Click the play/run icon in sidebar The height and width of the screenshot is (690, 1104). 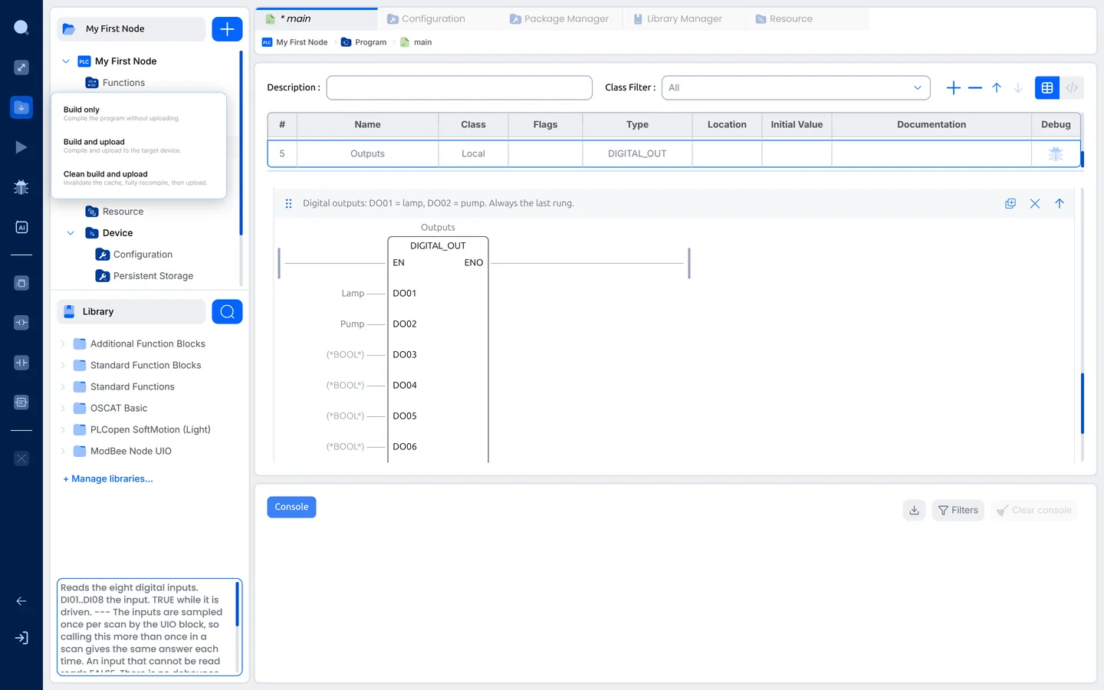tap(21, 147)
